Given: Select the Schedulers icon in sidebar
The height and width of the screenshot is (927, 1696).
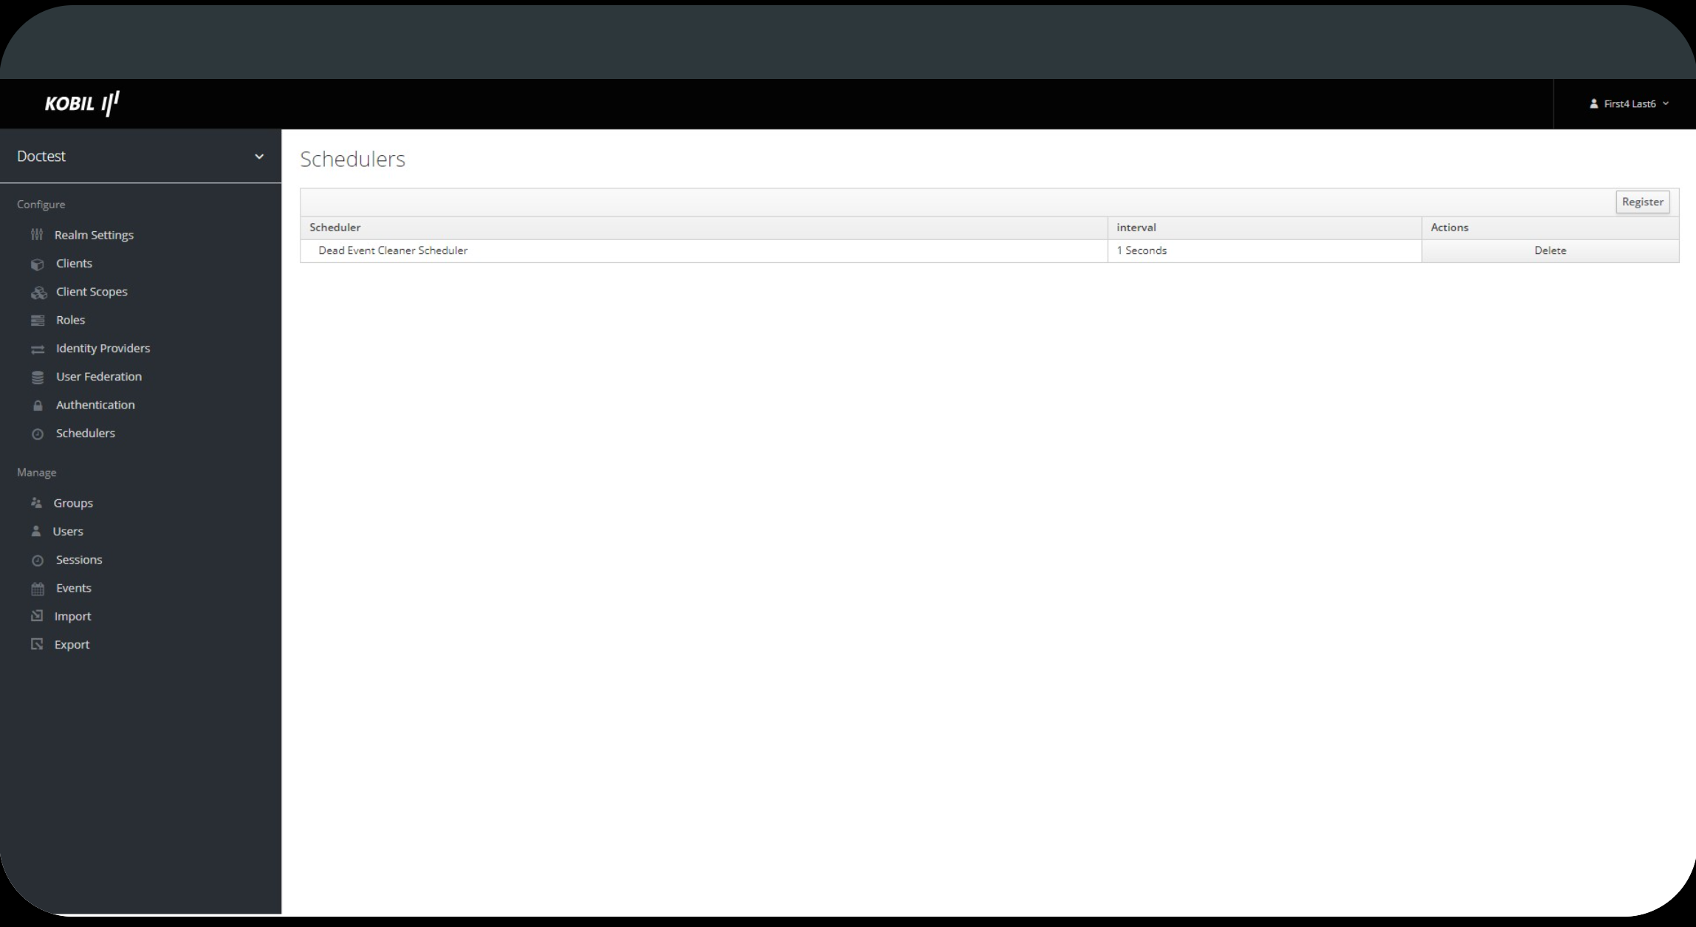Looking at the screenshot, I should (x=38, y=433).
